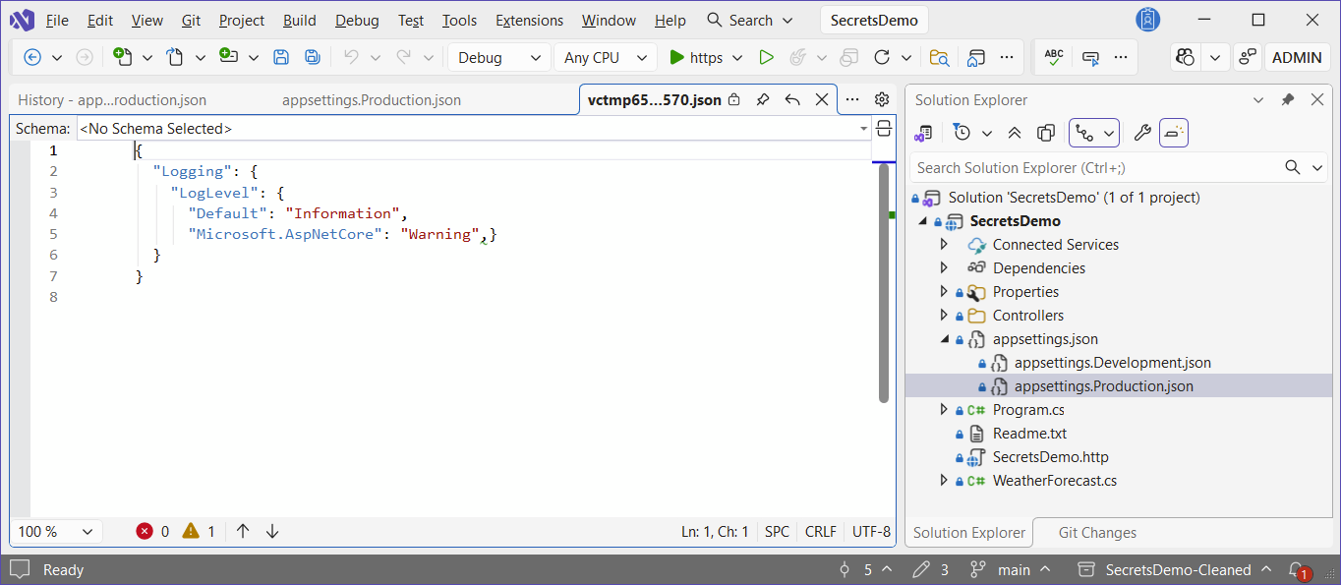Image resolution: width=1341 pixels, height=585 pixels.
Task: Click the UTF-8 encoding indicator
Action: [x=871, y=532]
